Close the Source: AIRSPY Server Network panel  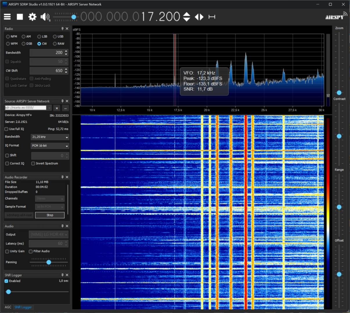pos(67,101)
